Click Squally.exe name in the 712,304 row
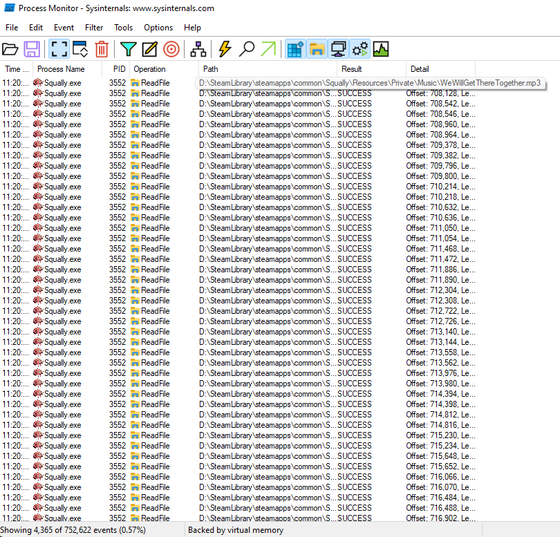The image size is (560, 537). click(x=62, y=290)
